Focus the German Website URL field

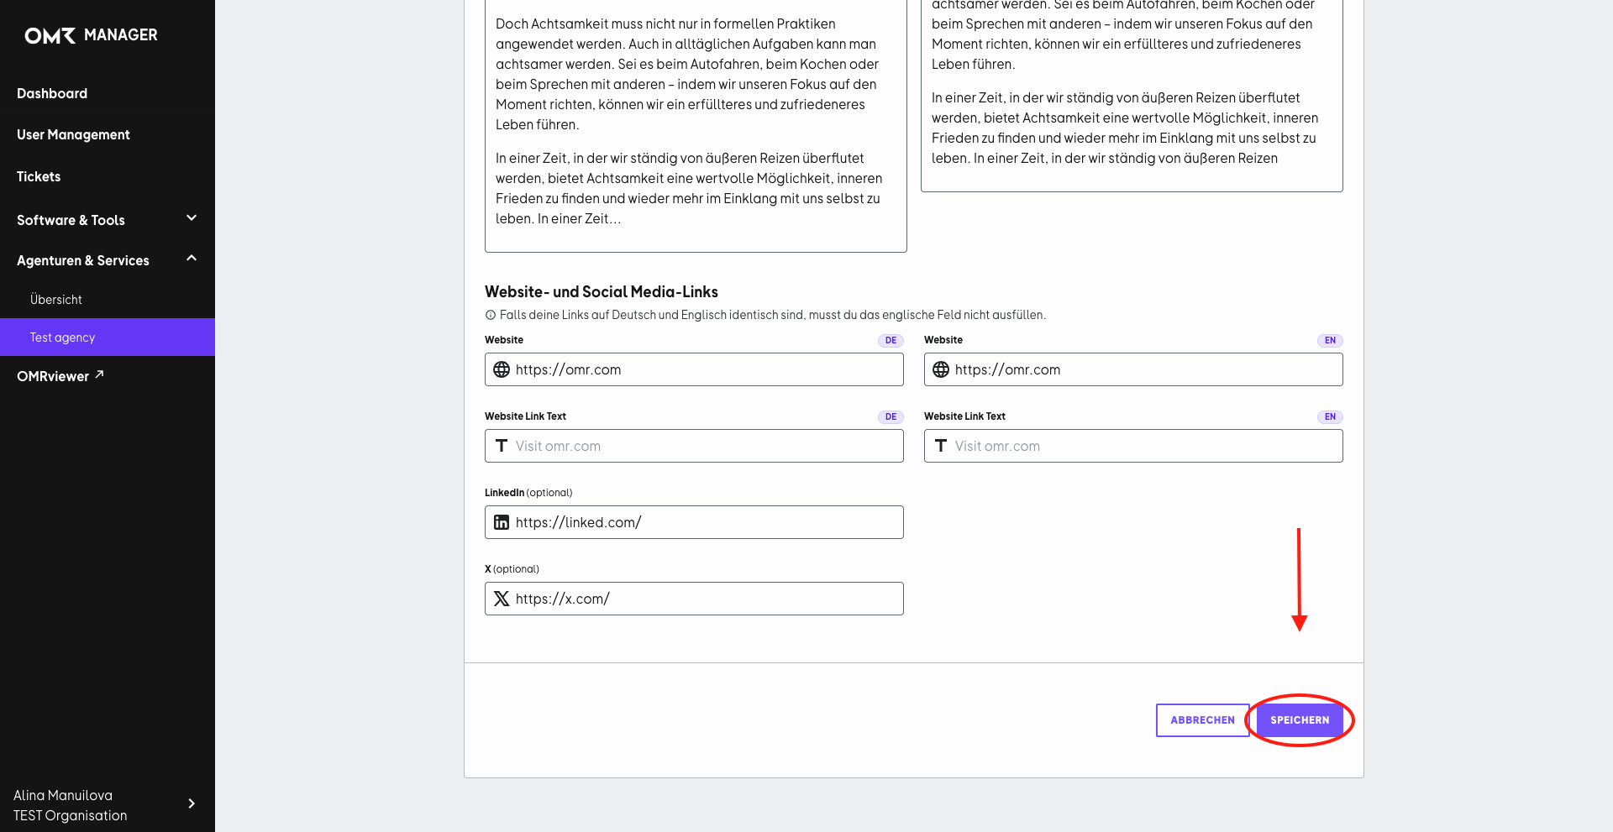pos(694,369)
